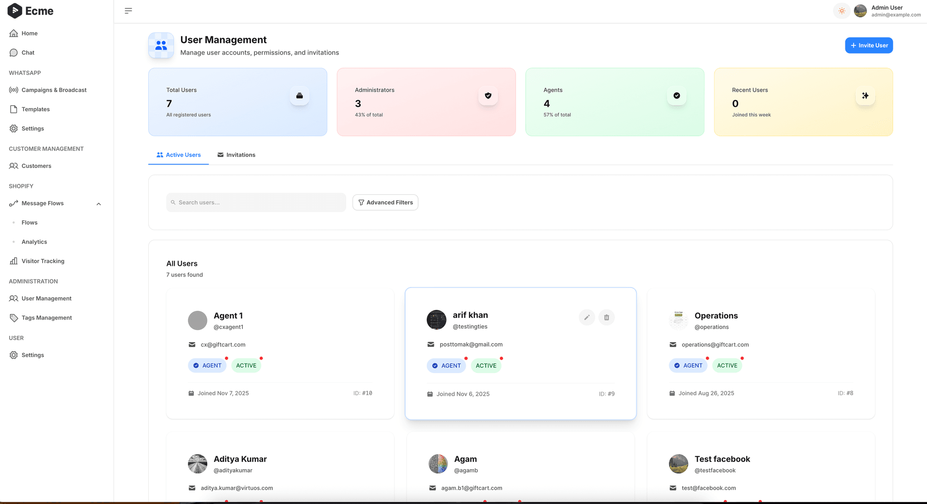Open User Management under Administration
927x504 pixels.
(x=46, y=298)
